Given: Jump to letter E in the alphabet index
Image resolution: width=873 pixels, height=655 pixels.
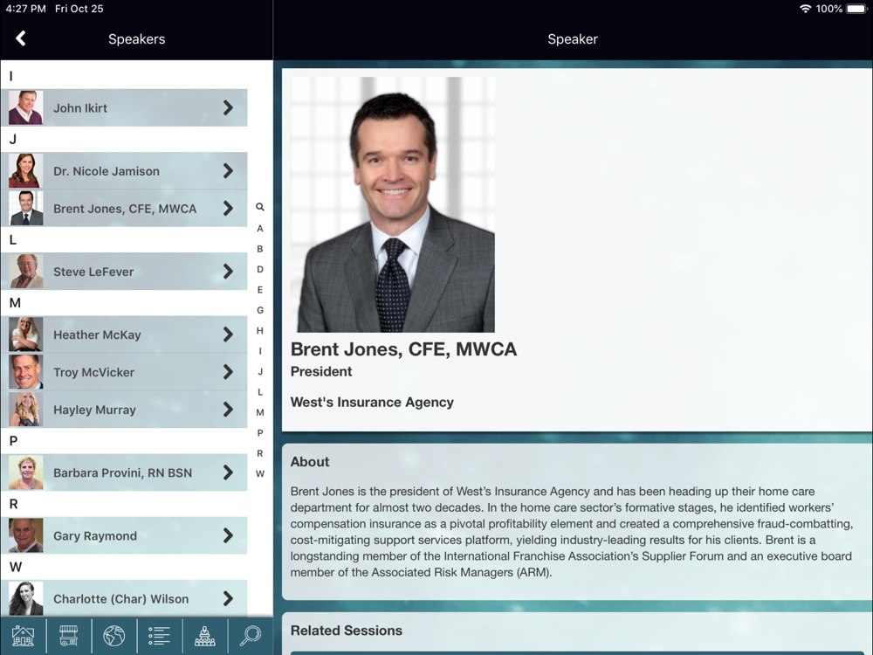Looking at the screenshot, I should [x=260, y=290].
